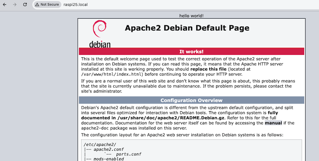Click the debian wordmark under the logo

point(100,44)
